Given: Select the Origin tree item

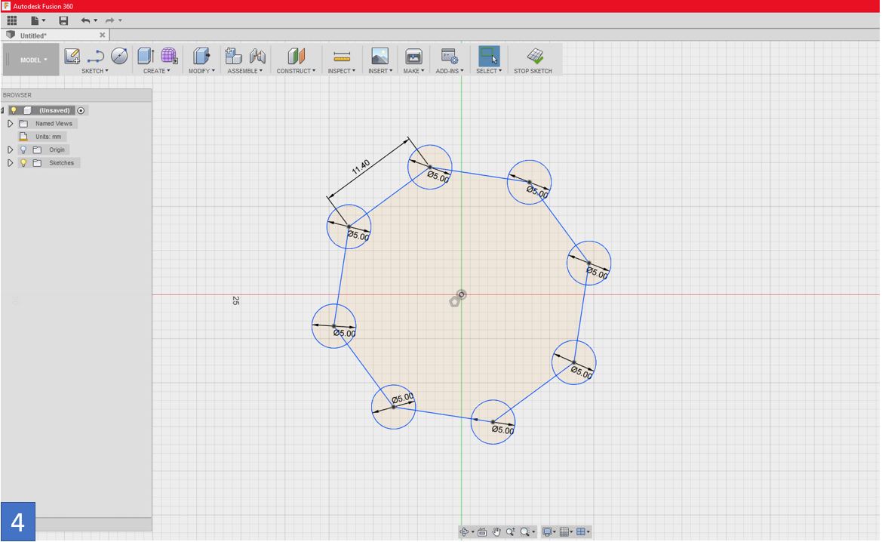Looking at the screenshot, I should coord(57,149).
